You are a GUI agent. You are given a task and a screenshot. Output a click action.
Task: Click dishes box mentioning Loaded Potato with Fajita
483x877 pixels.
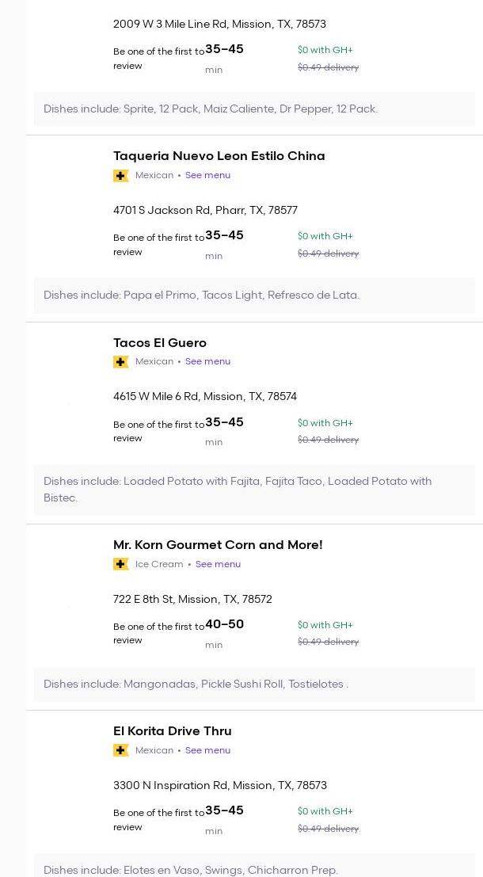pos(254,490)
